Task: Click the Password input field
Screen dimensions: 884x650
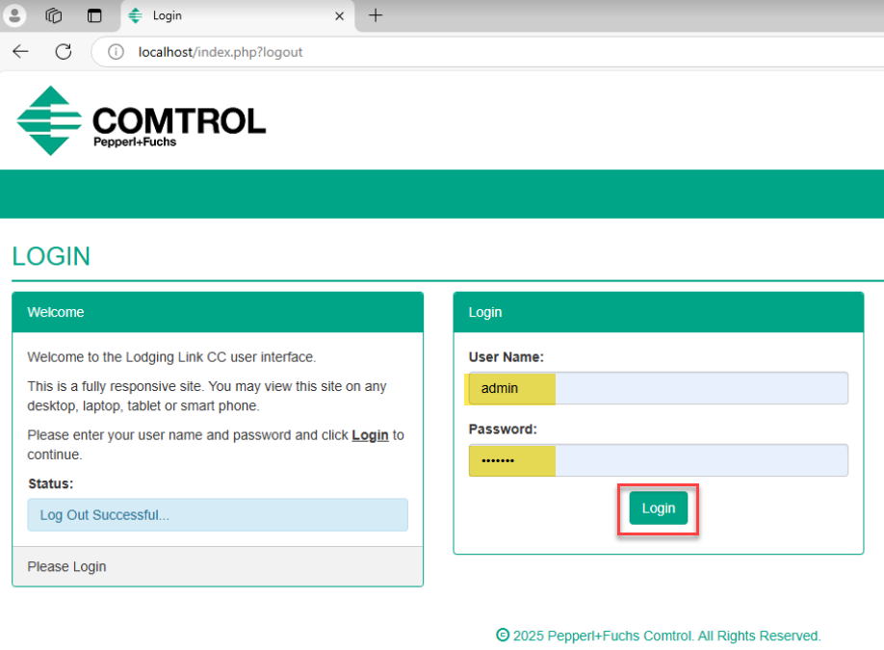Action: pos(658,460)
